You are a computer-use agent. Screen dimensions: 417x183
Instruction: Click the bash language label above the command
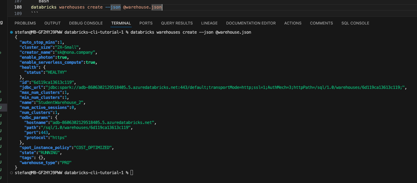click(44, 1)
